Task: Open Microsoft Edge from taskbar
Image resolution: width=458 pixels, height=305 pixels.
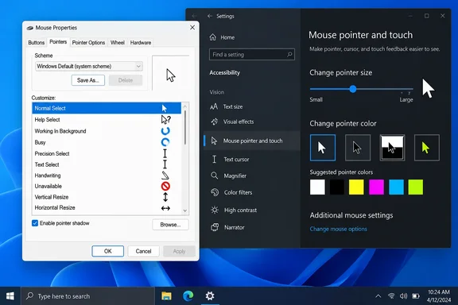Action: pyautogui.click(x=188, y=296)
